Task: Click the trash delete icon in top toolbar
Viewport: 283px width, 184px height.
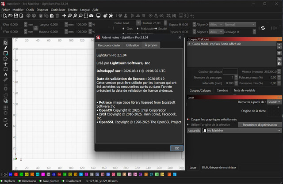Action: [x=57, y=16]
